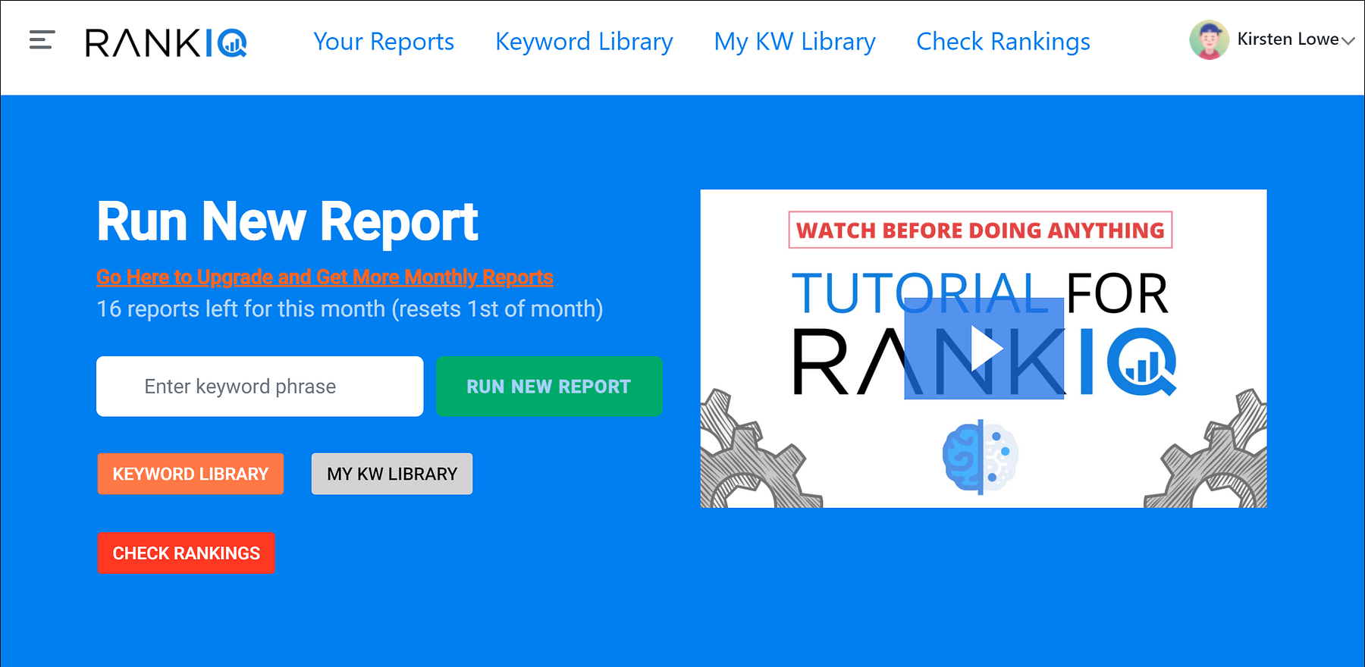Click the red Check Rankings button
Screen dimensions: 1365x667
[x=187, y=553]
